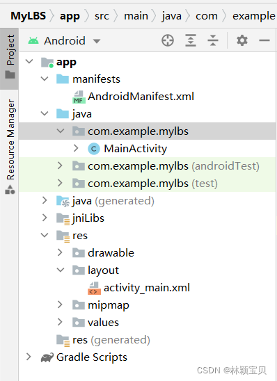The width and height of the screenshot is (277, 381).
Task: Expand the MainActivity class node
Action: coord(76,148)
